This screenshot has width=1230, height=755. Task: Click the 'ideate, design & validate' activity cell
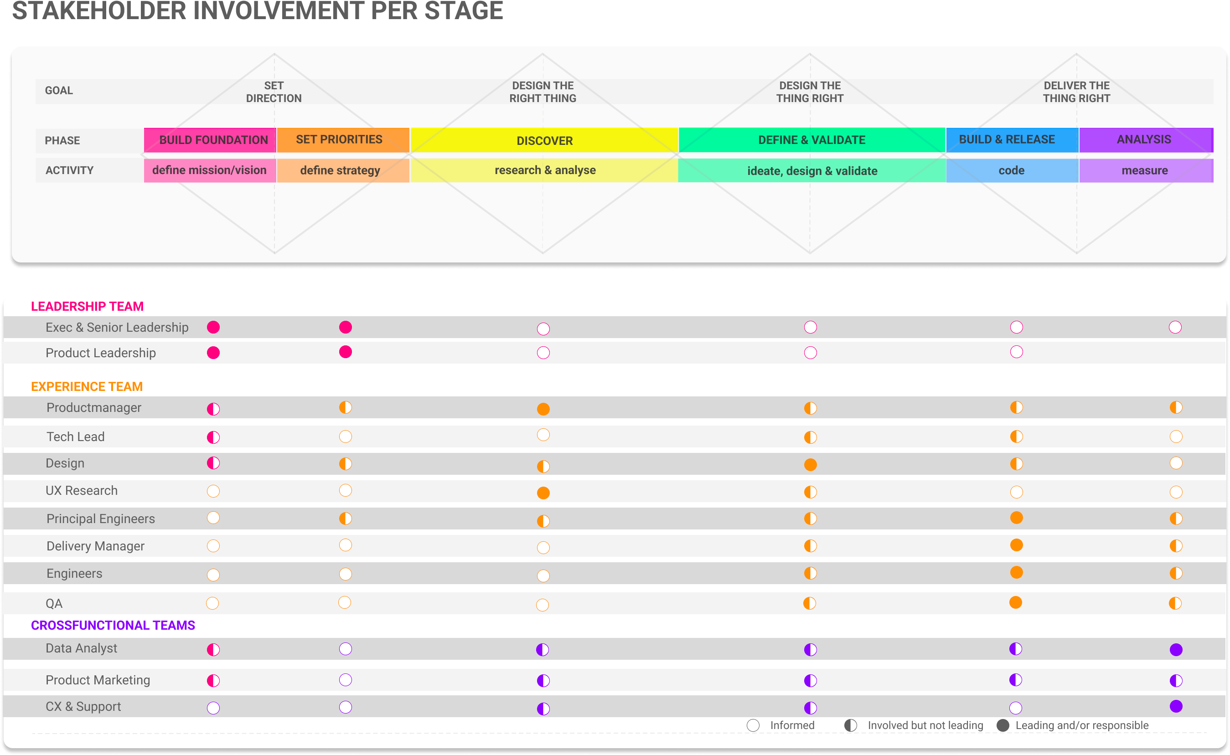pos(812,171)
